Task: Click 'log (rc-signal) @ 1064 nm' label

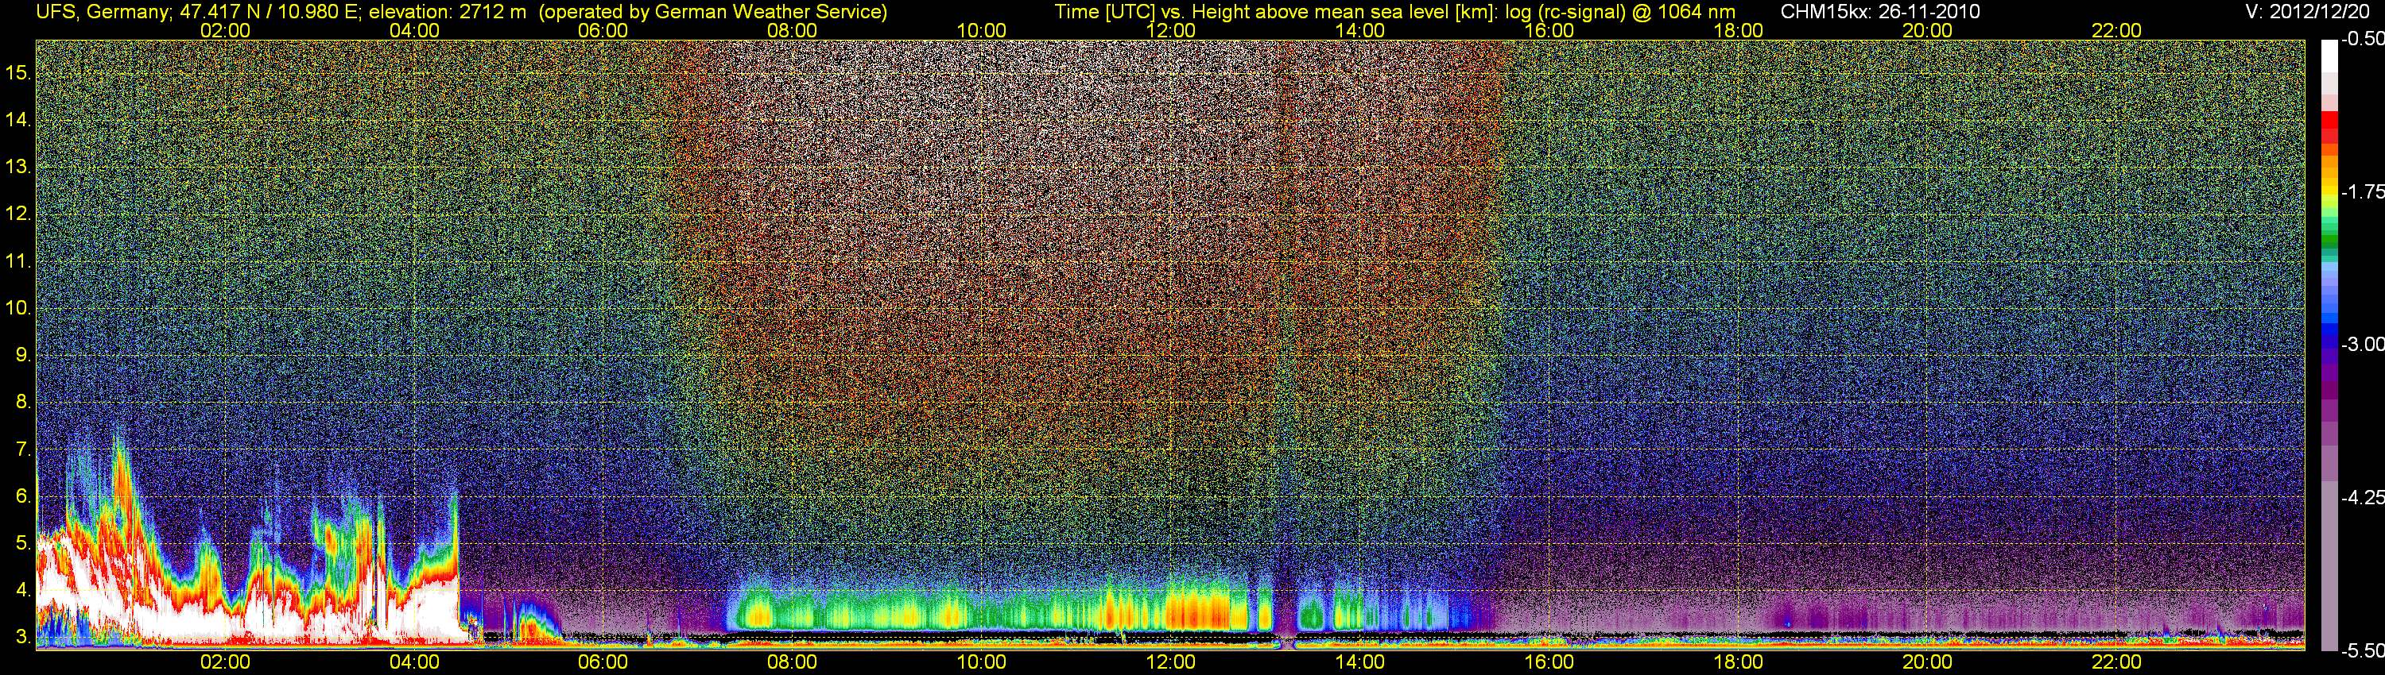Action: [x=1620, y=11]
